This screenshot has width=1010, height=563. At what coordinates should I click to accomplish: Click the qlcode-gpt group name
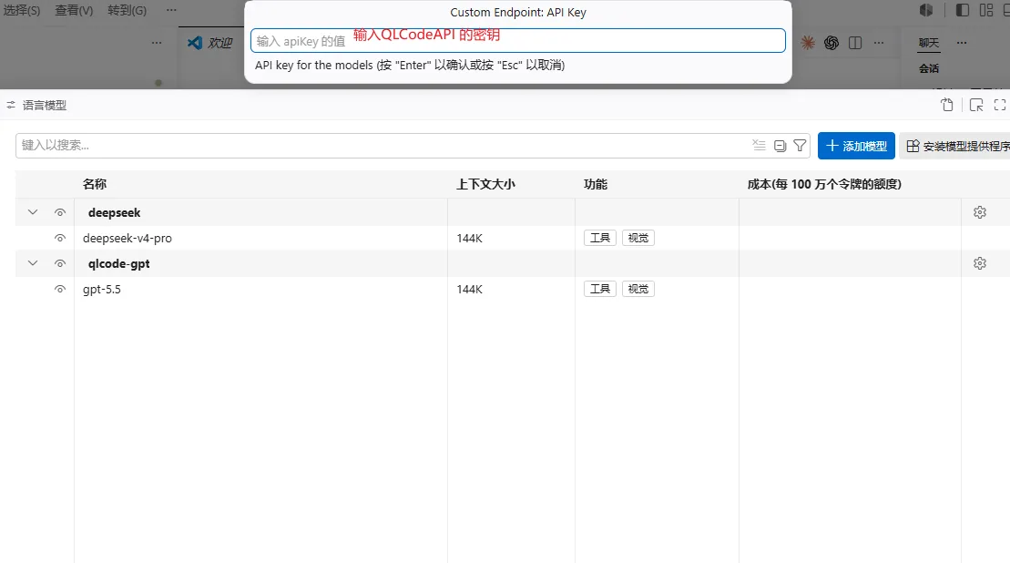coord(118,263)
